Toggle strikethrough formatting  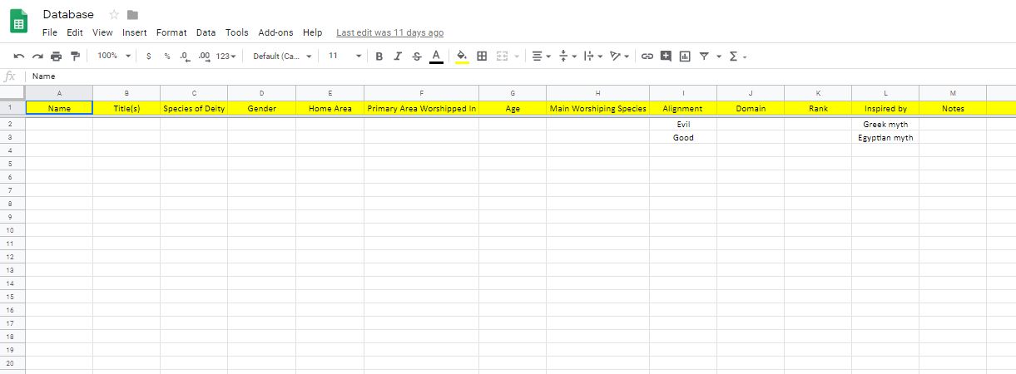coord(416,57)
